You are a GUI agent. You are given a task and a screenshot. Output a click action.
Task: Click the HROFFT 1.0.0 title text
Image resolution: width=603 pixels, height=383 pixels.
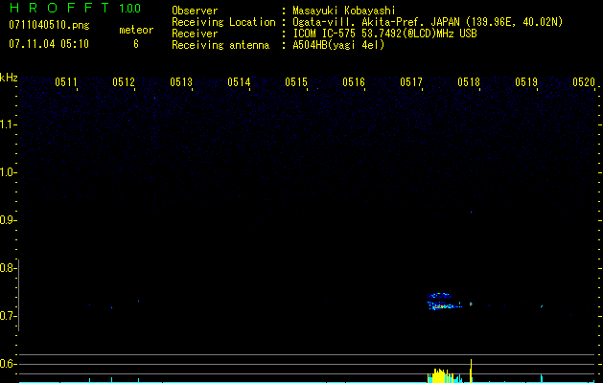[76, 8]
